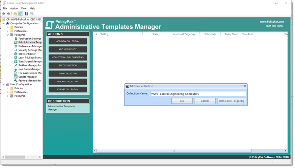Image resolution: width=295 pixels, height=168 pixels.
Task: Expand Policies under Computer Configuration
Action: (x=7, y=27)
